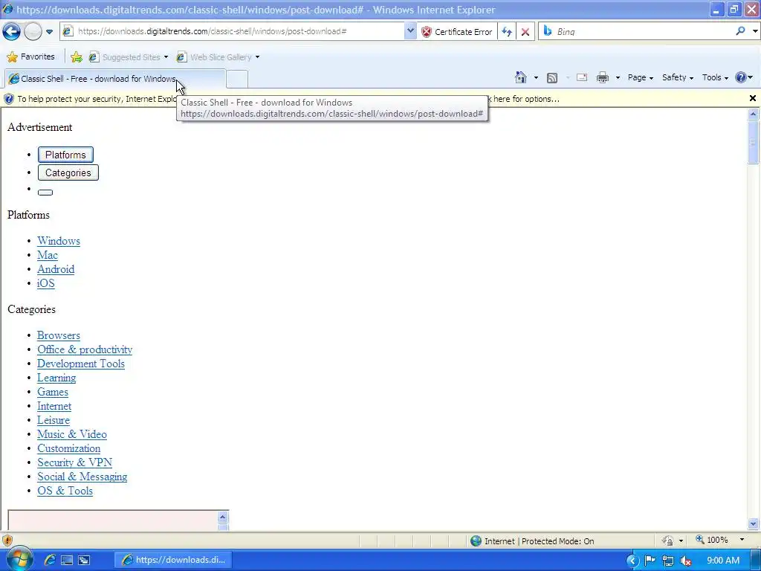Open the Customization category link

point(69,448)
